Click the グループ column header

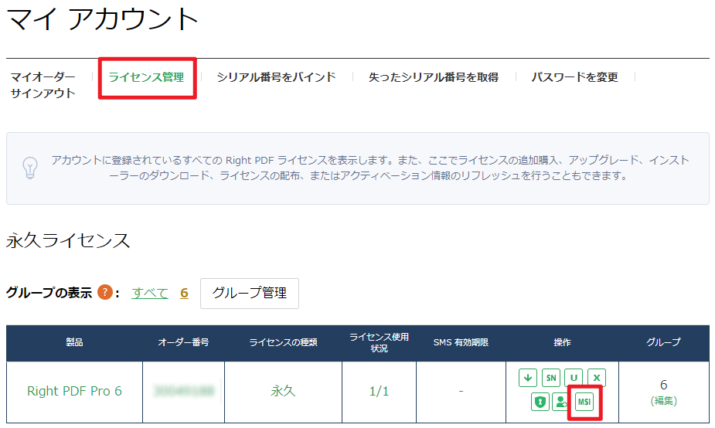click(663, 342)
